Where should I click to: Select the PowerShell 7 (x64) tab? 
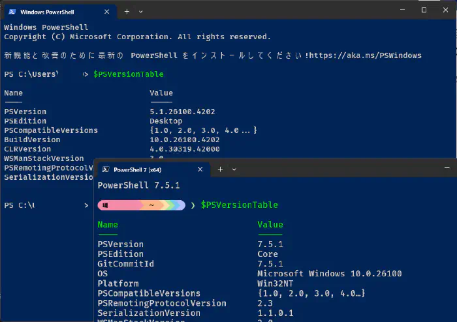pyautogui.click(x=153, y=169)
